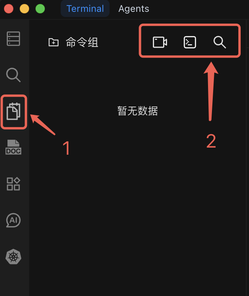Select the command snippets clipboard icon

pyautogui.click(x=13, y=111)
